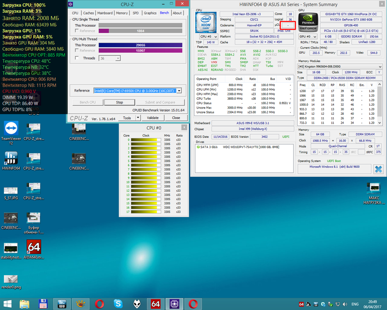Click the AIDA64 system tray icon

pyautogui.click(x=301, y=304)
